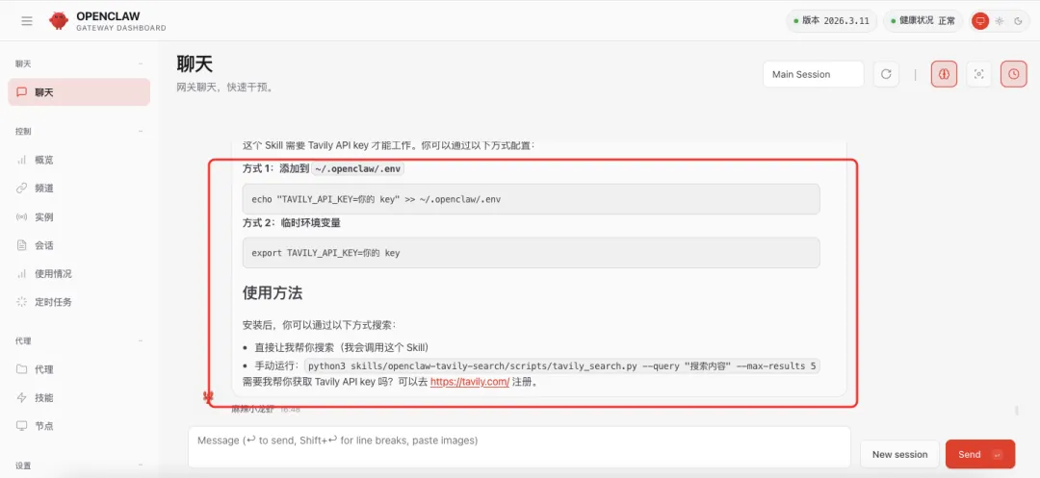
Task: Click the echo TAVILY_API_KEY code block
Action: pos(532,199)
